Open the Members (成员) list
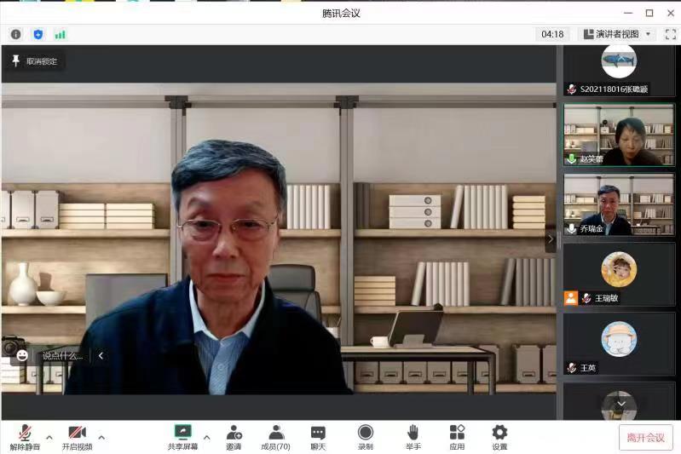 [275, 437]
